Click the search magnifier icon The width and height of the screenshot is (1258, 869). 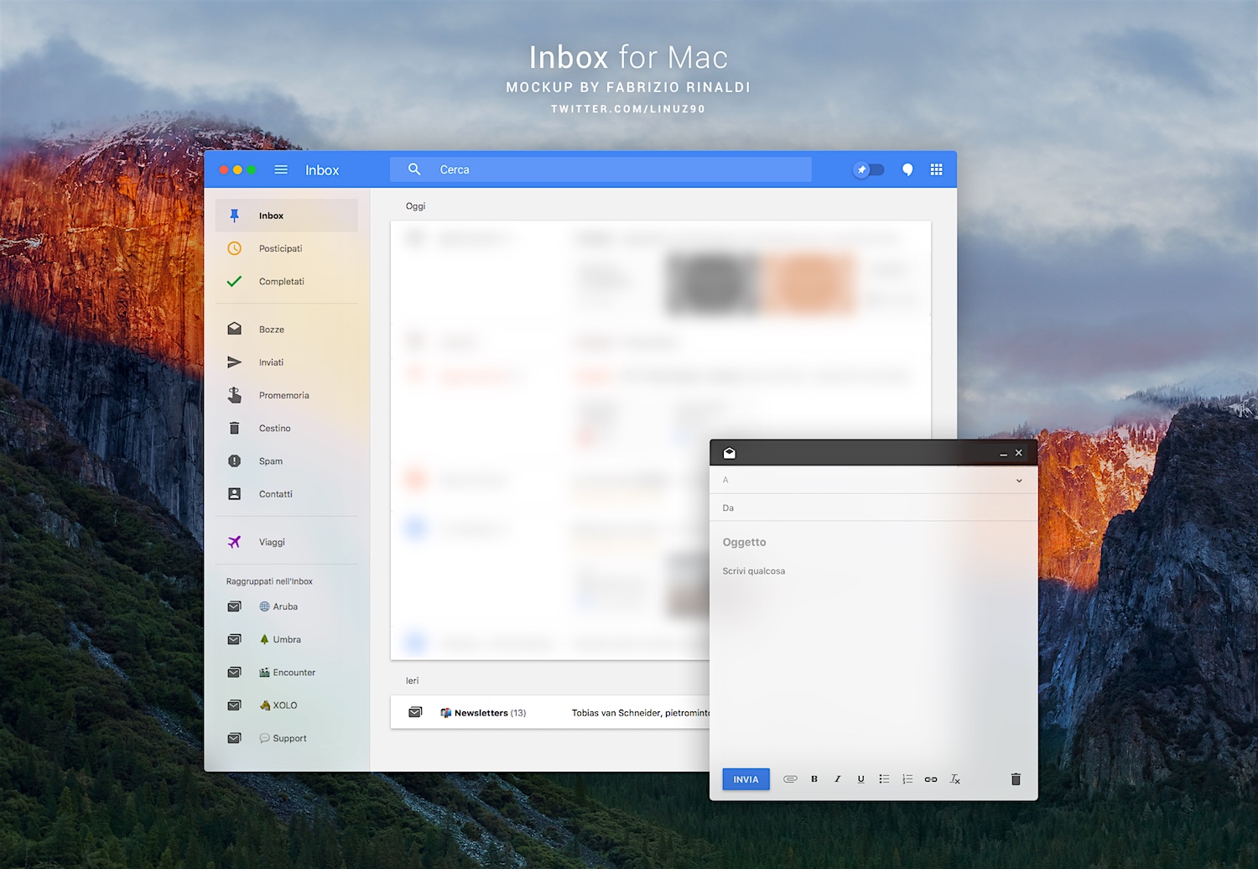click(x=414, y=169)
